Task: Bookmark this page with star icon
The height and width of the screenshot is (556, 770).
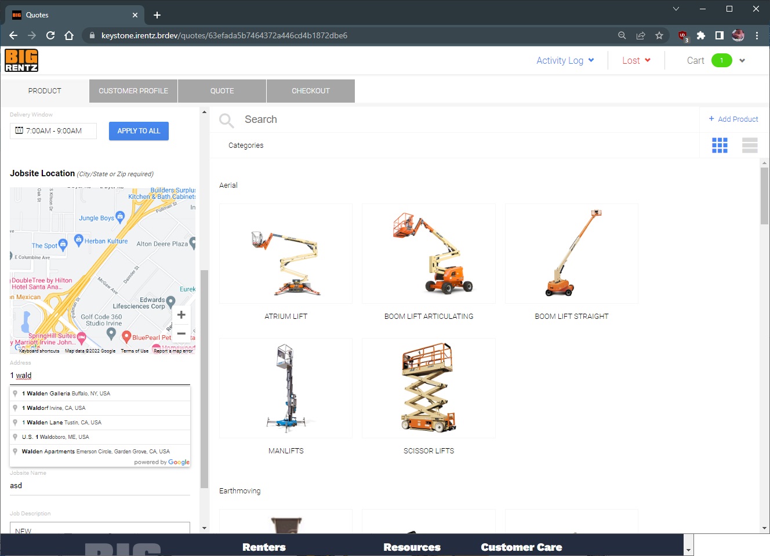Action: pos(659,35)
